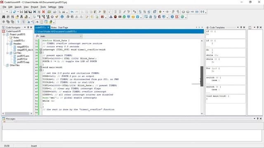Open the Tools menu

click(x=43, y=7)
